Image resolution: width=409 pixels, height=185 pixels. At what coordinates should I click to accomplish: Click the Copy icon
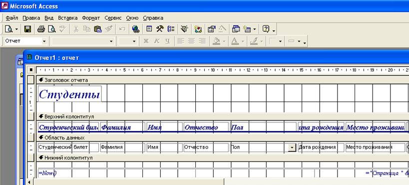click(x=86, y=28)
